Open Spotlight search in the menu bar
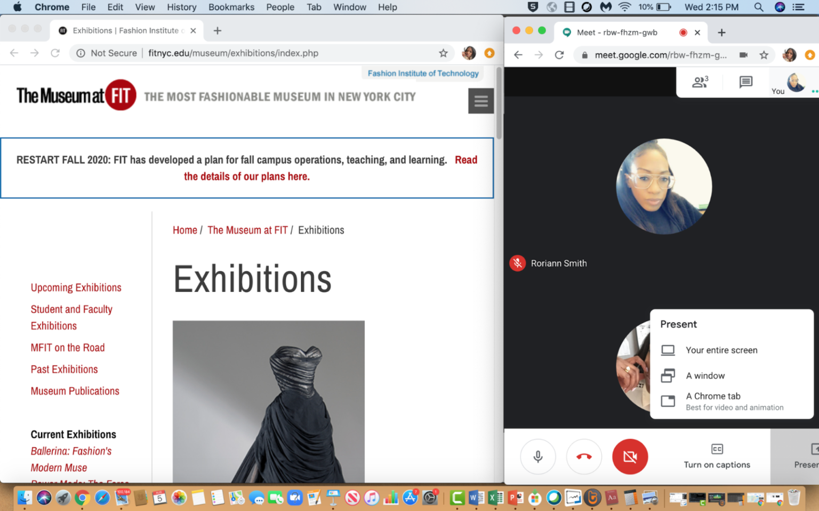Viewport: 819px width, 511px height. point(758,7)
